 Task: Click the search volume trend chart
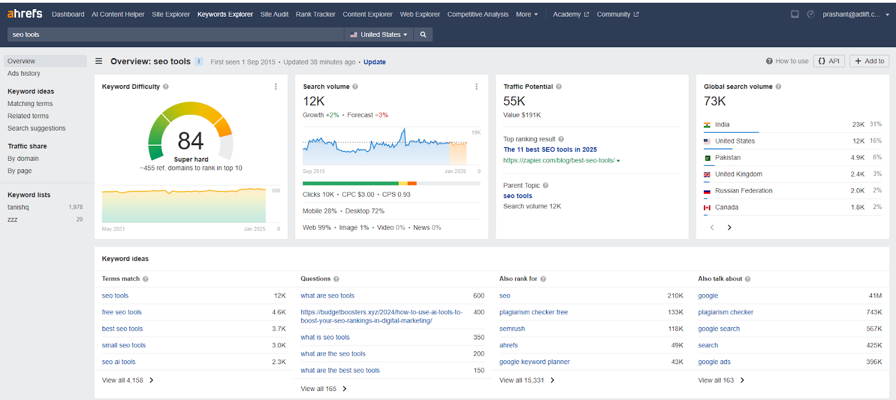click(385, 147)
